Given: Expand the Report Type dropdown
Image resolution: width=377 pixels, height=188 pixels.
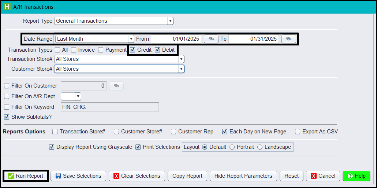Looking at the screenshot, I should (170, 21).
